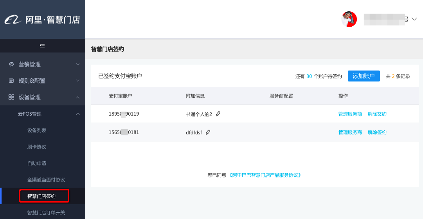Click the 已签约支付宝账户 section title
Viewport: 423px width, 219px height.
click(x=120, y=76)
